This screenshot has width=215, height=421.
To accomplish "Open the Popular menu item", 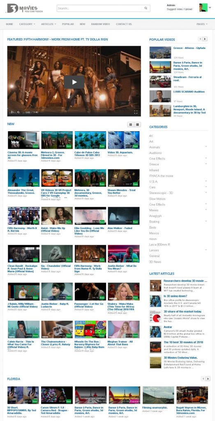I will 68,24.
